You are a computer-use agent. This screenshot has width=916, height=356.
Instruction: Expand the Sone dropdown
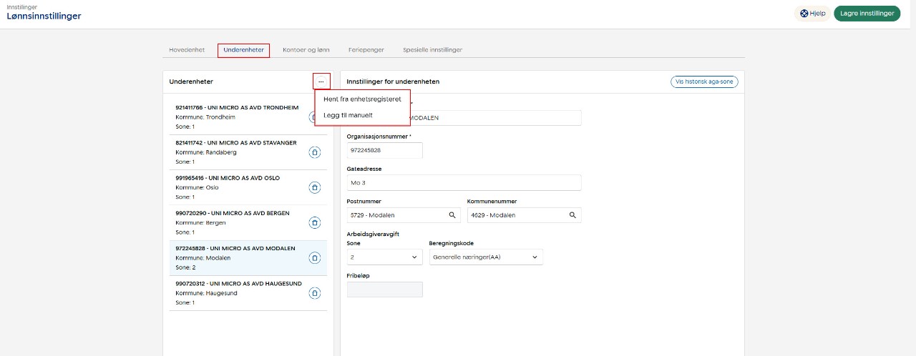tap(384, 257)
